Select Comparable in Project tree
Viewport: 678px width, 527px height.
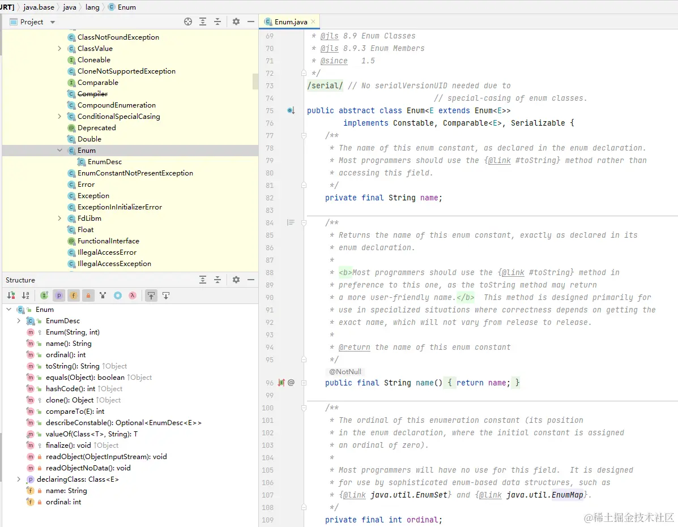98,83
